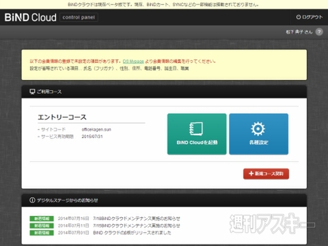Select site code officekagen.sun text
Viewport: 328px width, 246px height.
pyautogui.click(x=96, y=130)
